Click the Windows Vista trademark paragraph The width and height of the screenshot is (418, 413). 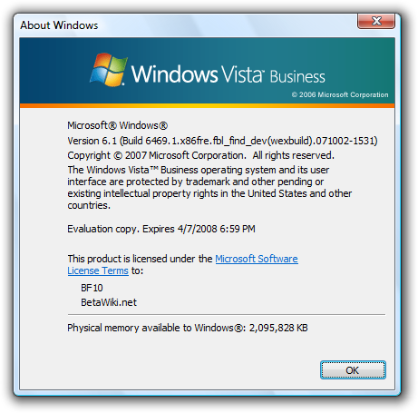(209, 188)
